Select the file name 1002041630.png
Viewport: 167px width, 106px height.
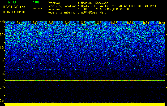click(x=14, y=7)
